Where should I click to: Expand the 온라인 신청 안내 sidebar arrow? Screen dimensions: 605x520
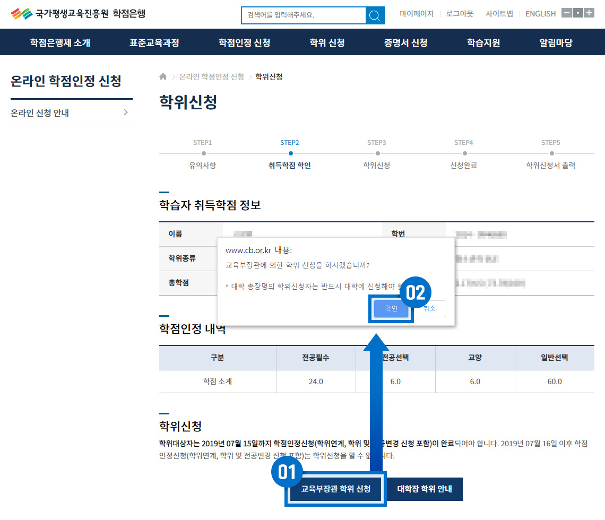coord(126,112)
